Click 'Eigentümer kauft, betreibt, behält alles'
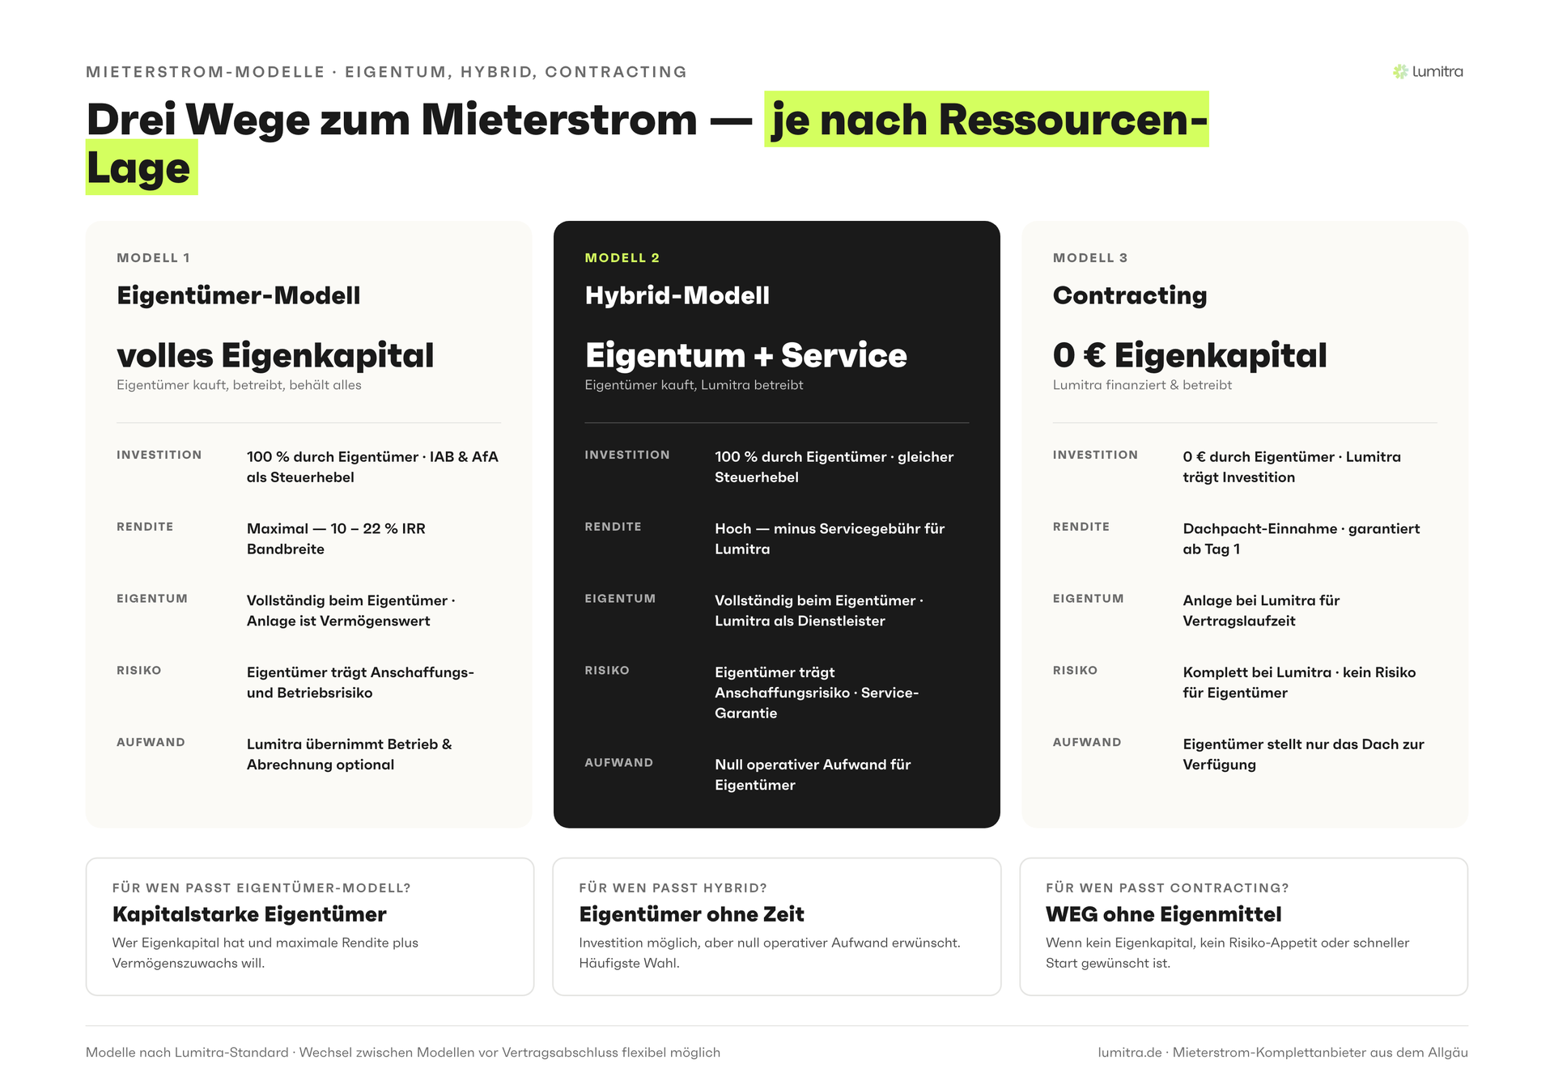Screen dimensions: 1554x1068 (x=239, y=385)
